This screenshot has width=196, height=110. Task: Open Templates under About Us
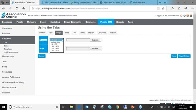[x=8, y=49]
